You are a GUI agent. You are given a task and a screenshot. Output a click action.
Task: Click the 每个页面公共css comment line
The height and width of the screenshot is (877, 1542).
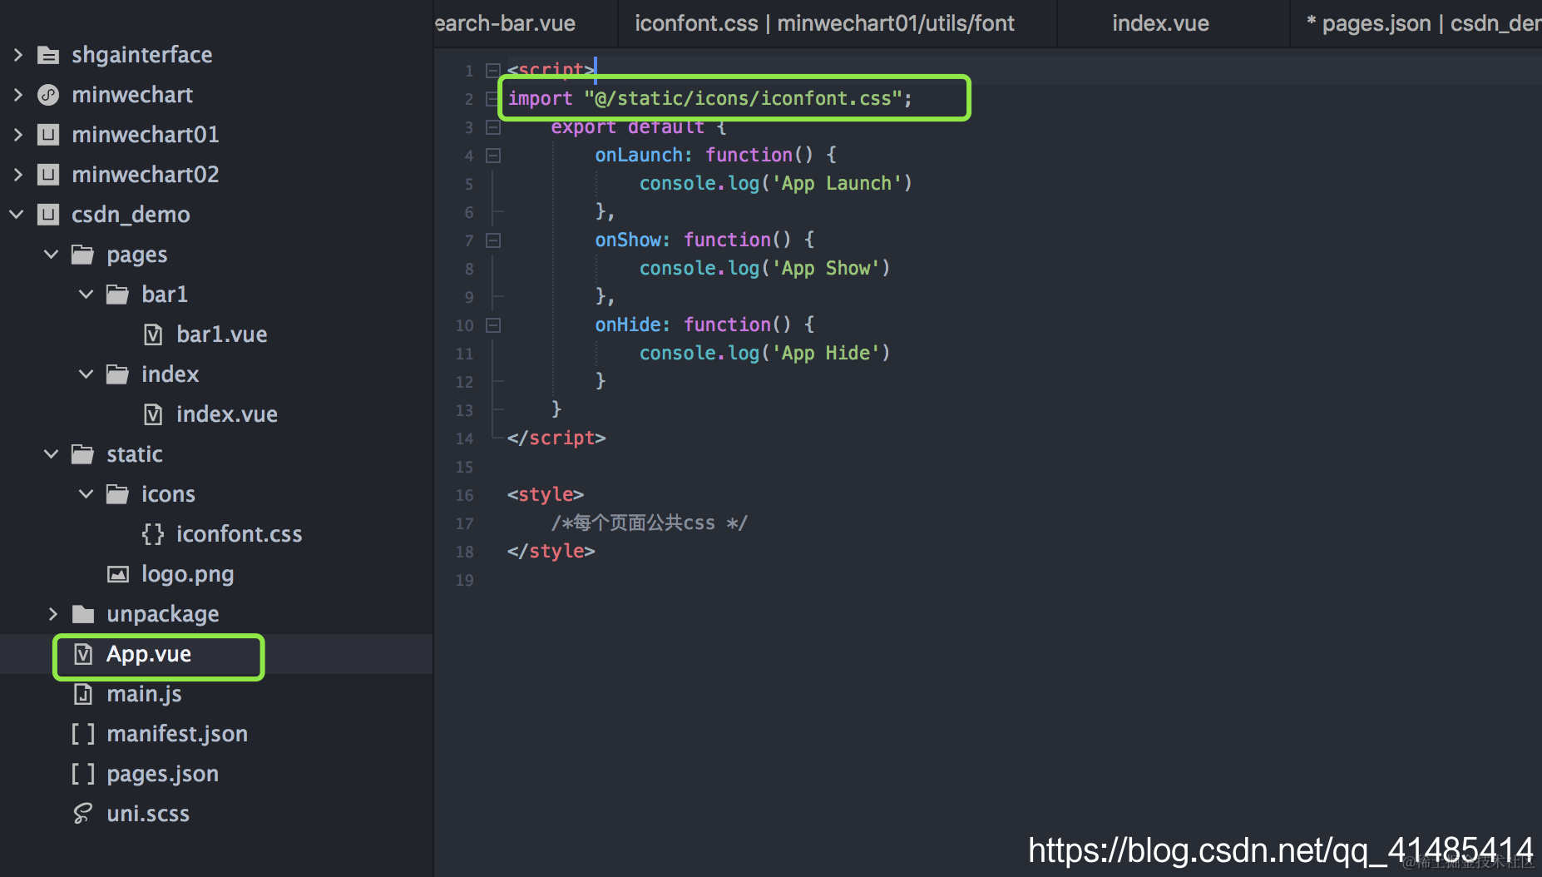(x=649, y=523)
